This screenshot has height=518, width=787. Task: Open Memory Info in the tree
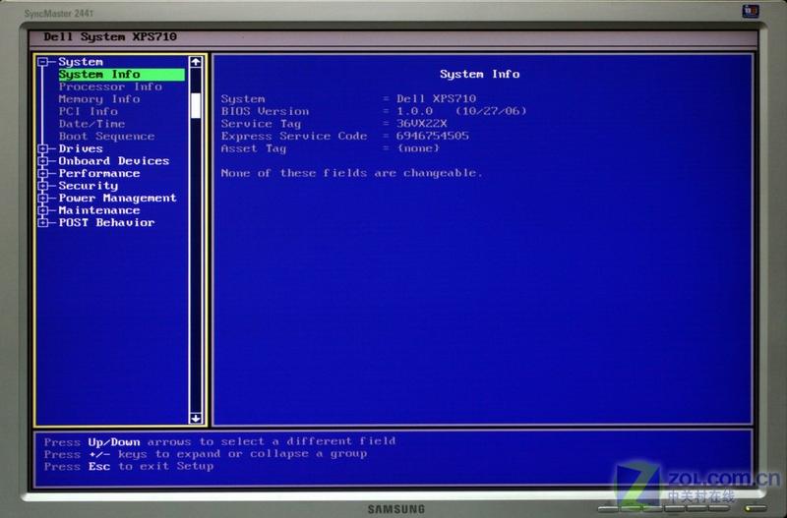click(99, 99)
